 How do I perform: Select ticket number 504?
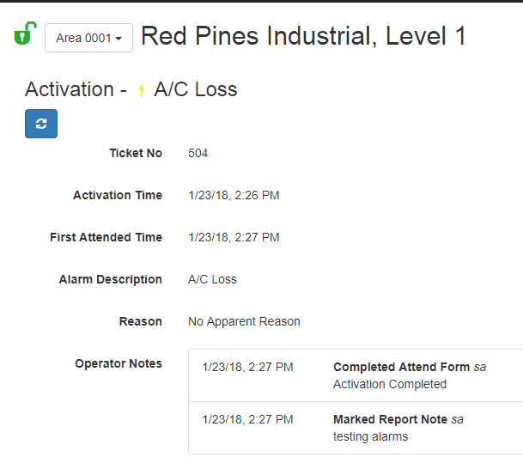[x=198, y=153]
